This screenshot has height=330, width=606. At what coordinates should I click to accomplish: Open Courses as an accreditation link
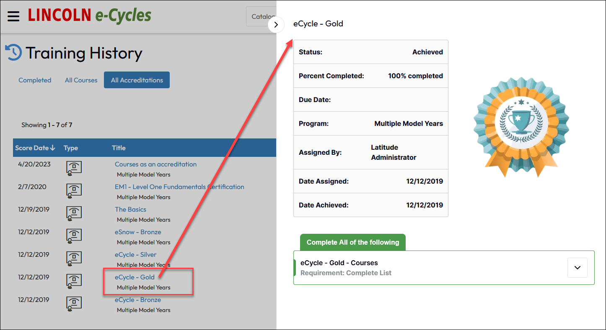pyautogui.click(x=155, y=164)
